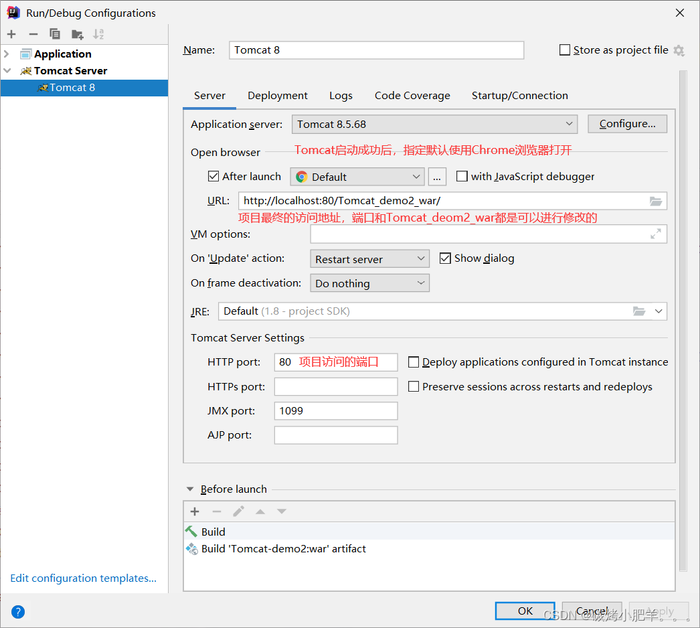
Task: Sort configurations alphabetically
Action: (98, 34)
